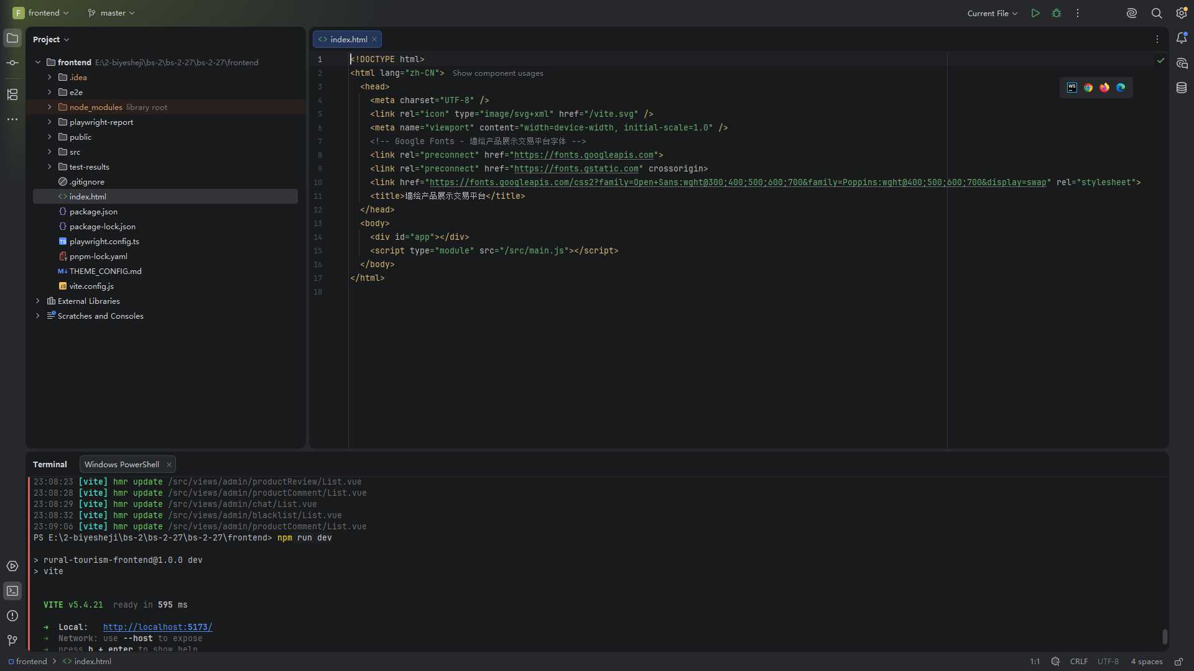Open the Commit tool window
The height and width of the screenshot is (671, 1194).
click(x=12, y=63)
